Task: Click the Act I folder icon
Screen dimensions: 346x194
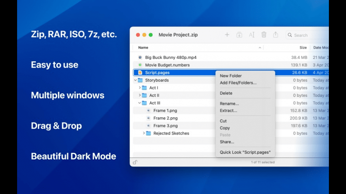Action: pos(144,87)
